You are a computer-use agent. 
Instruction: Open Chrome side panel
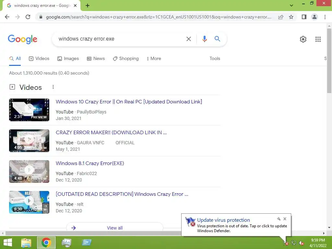tap(304, 17)
